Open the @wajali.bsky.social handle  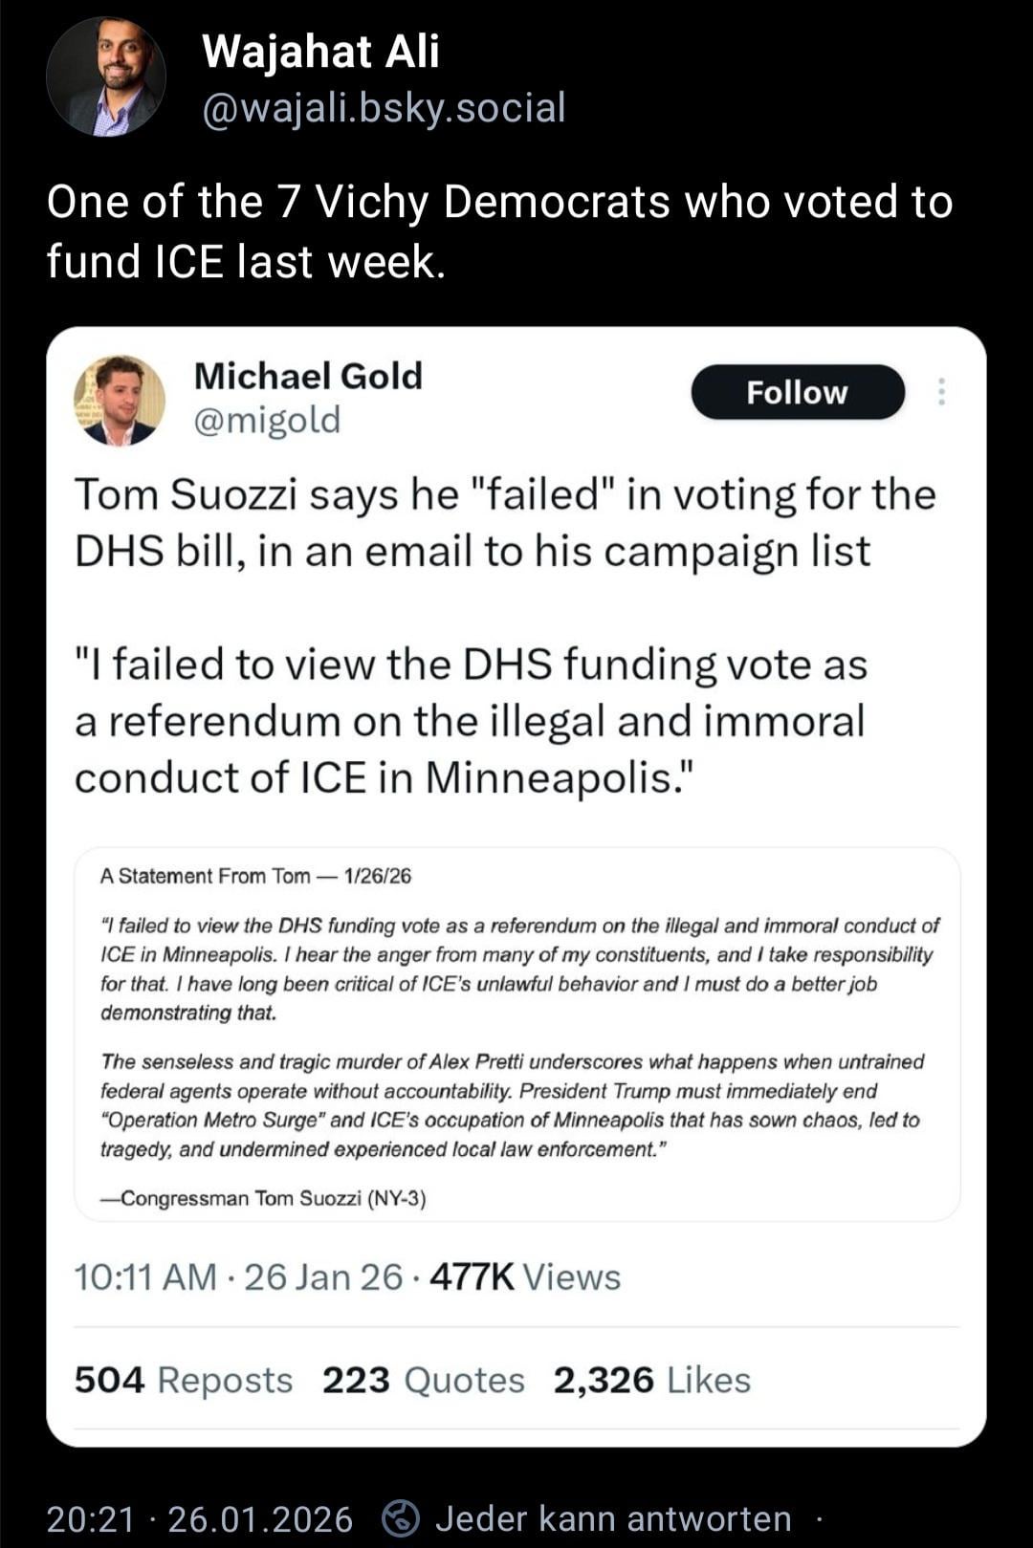(x=384, y=107)
